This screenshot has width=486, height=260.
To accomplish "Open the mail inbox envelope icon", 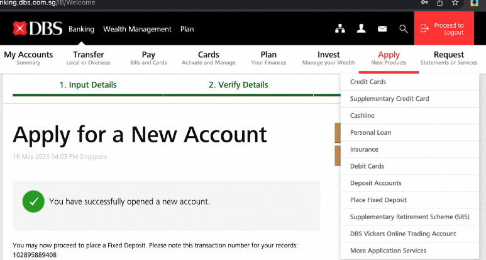I will pos(382,29).
